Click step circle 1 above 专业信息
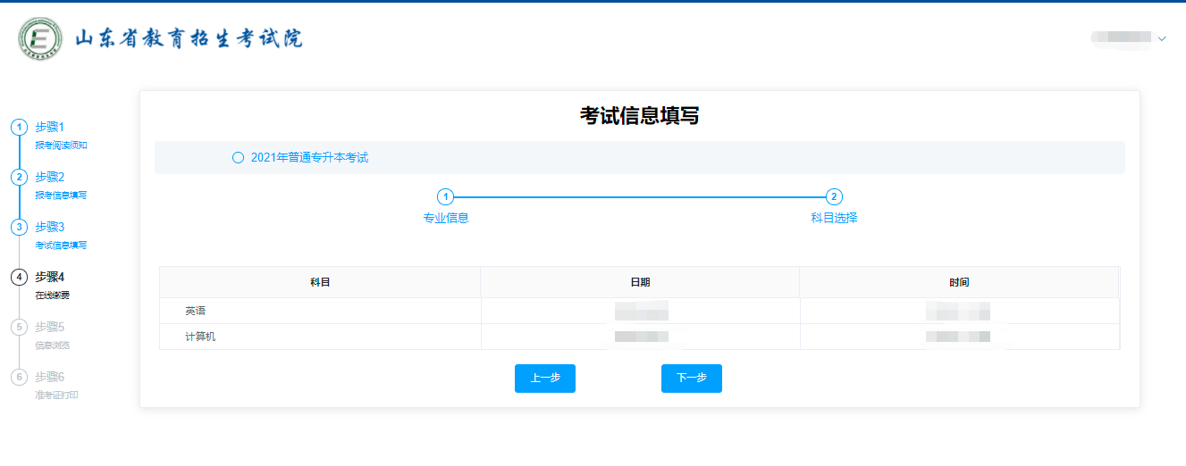 445,197
